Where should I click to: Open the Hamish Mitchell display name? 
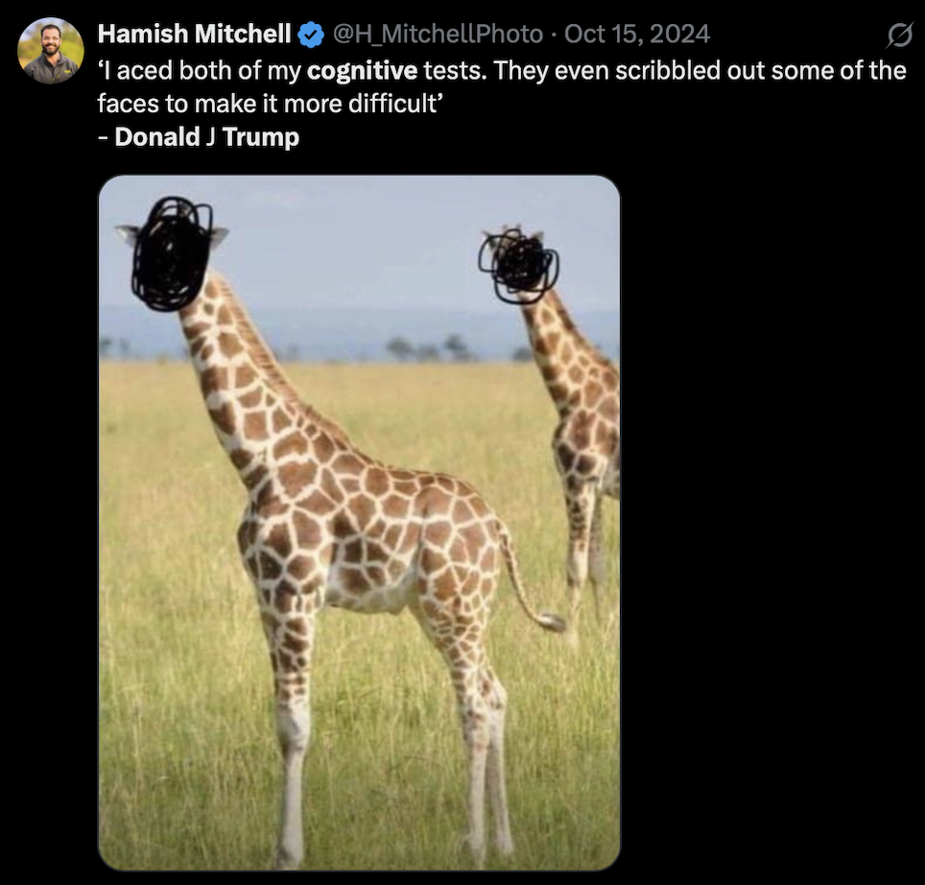coord(194,35)
